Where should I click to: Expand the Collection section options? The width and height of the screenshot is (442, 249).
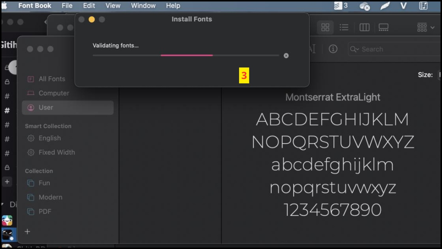[x=39, y=171]
